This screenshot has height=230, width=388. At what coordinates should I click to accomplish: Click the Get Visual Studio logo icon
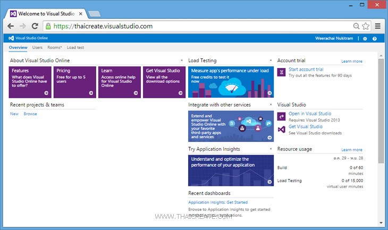(x=281, y=130)
